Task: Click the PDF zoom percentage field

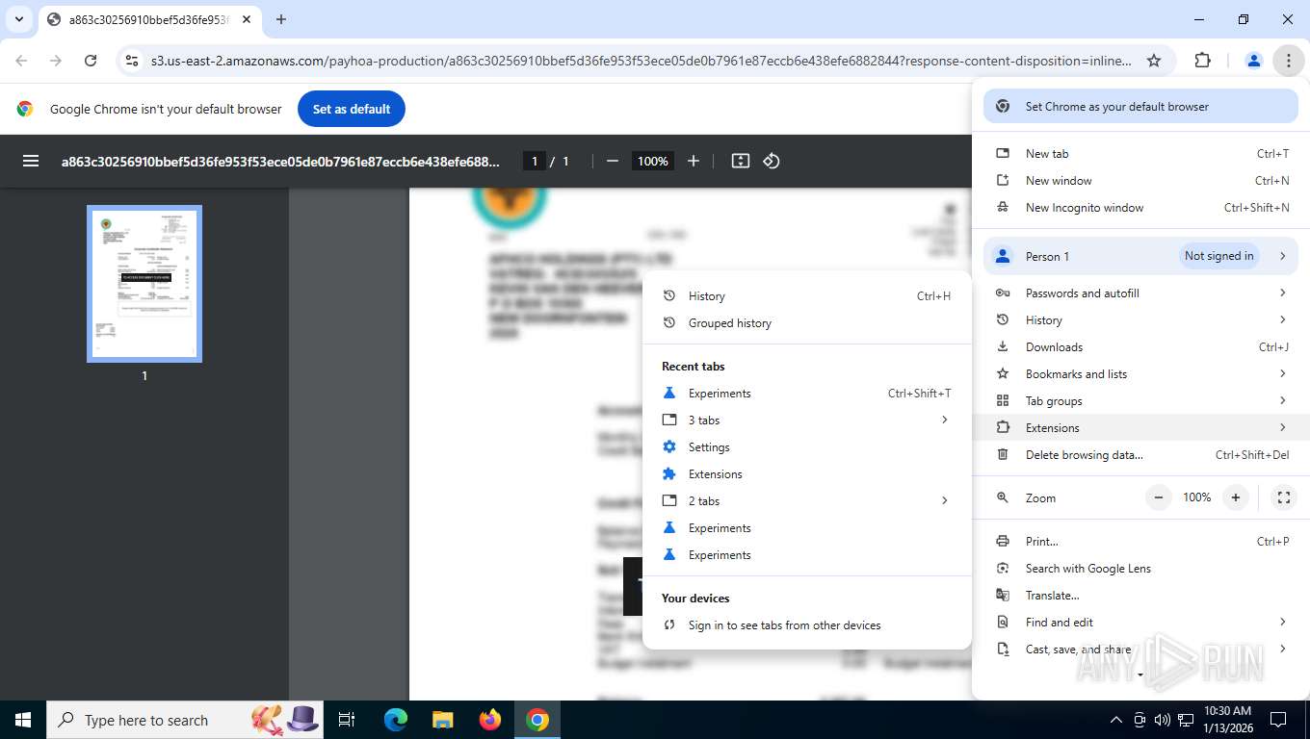Action: tap(652, 161)
